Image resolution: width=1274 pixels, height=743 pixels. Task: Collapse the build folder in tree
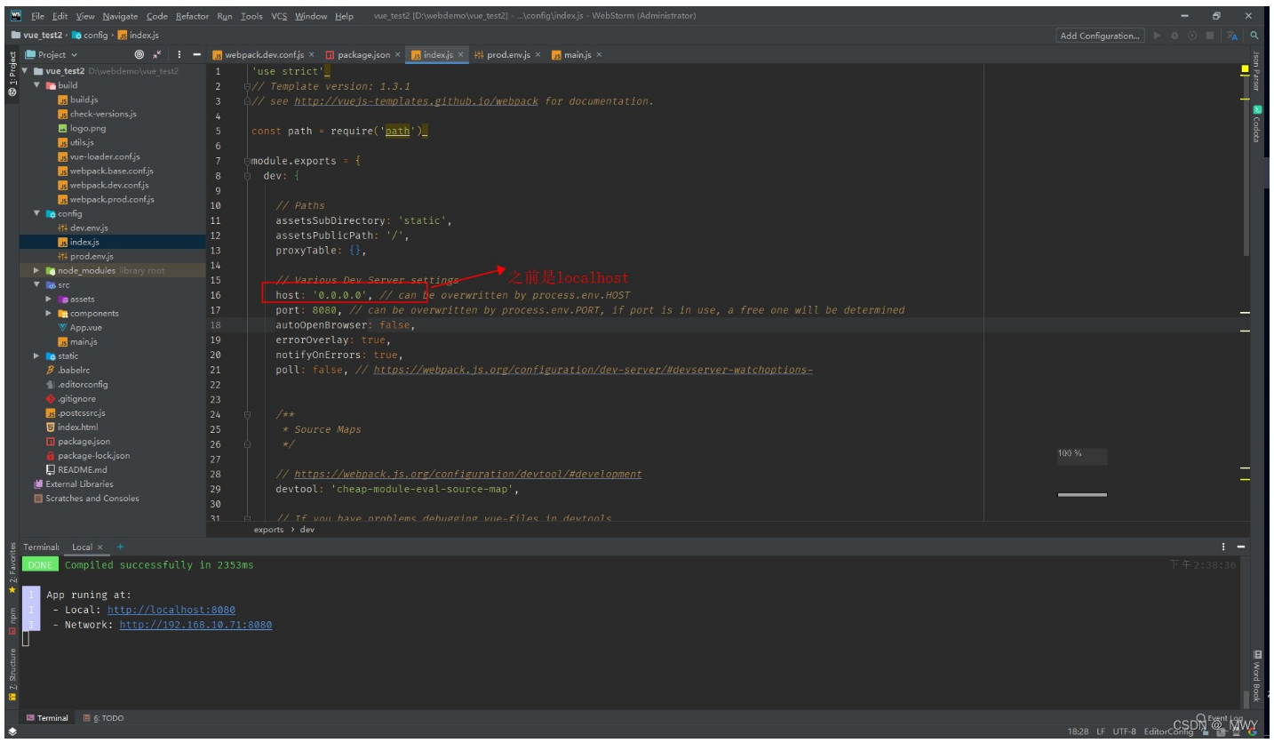(x=37, y=85)
